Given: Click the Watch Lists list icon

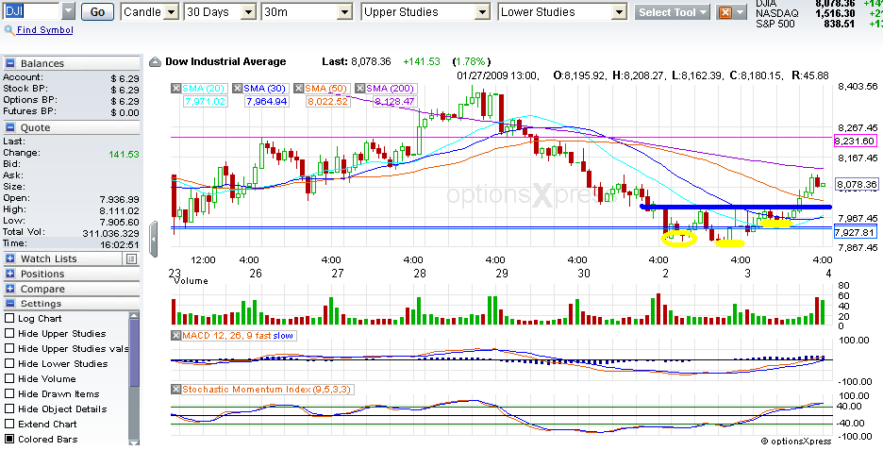Looking at the screenshot, I should pyautogui.click(x=131, y=259).
